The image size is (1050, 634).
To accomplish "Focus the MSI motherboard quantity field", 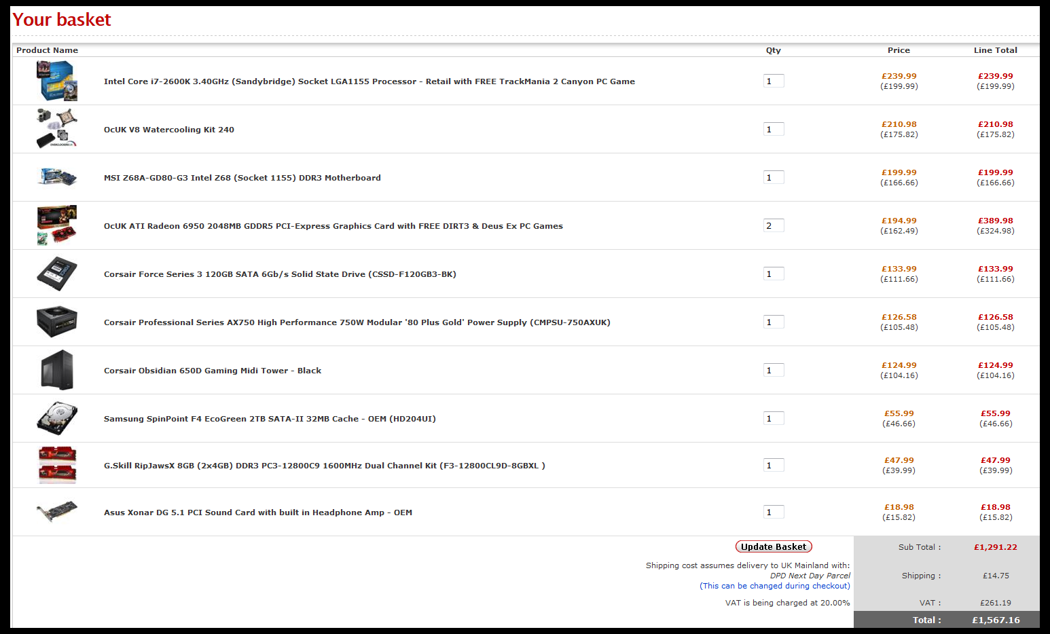I will (774, 177).
